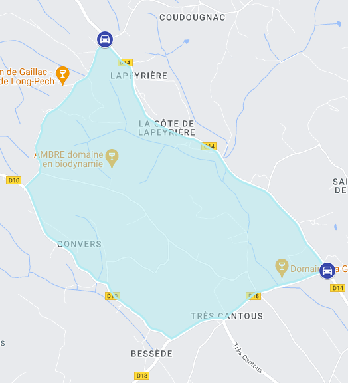
Task: Open the orange Long-Pech winery pin
Action: coord(62,76)
